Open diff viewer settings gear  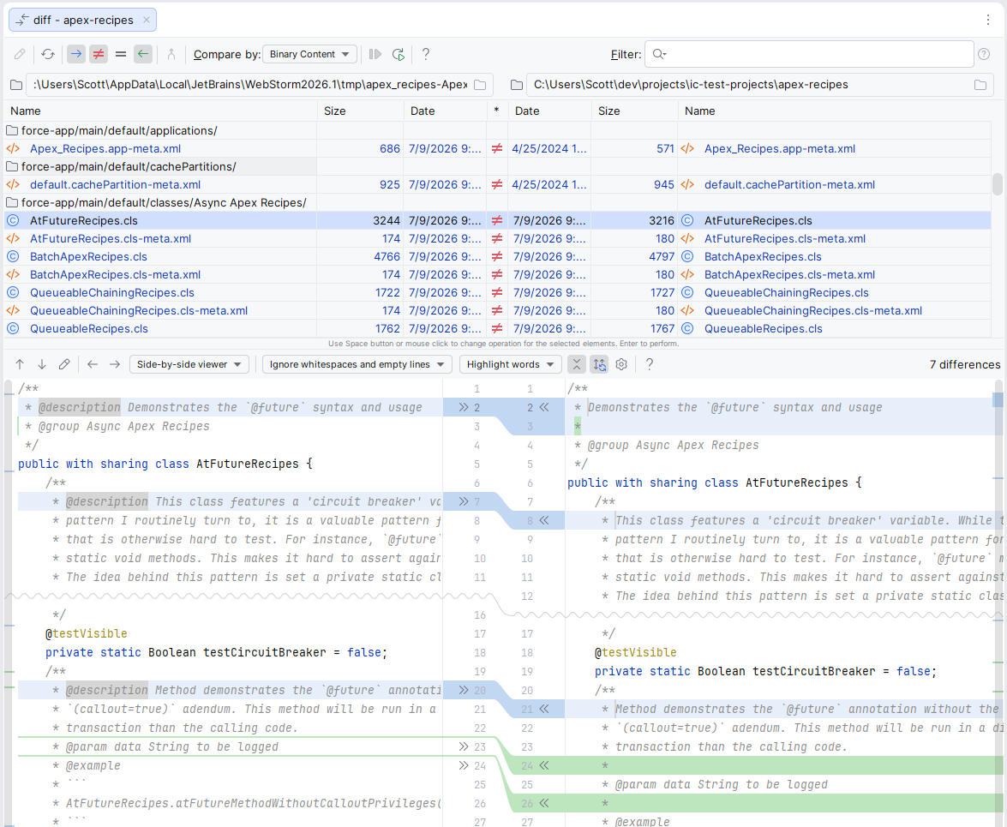point(621,365)
